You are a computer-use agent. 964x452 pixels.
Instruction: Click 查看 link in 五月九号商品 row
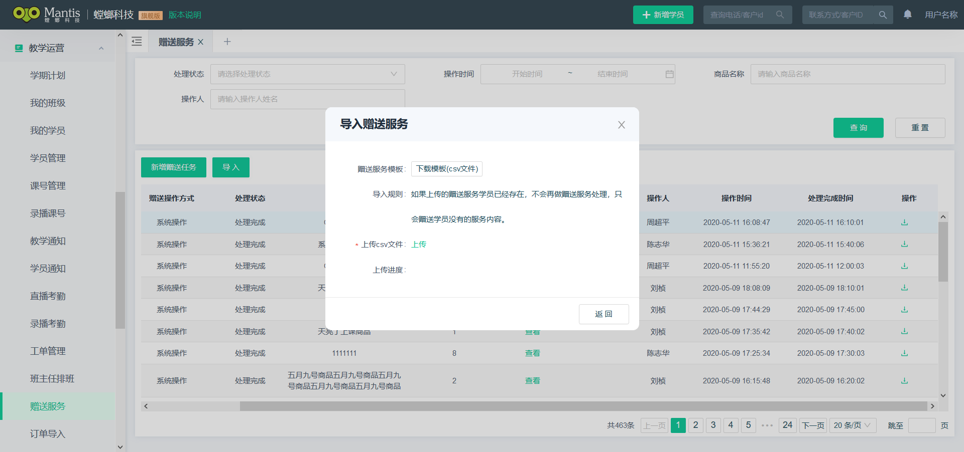(532, 381)
